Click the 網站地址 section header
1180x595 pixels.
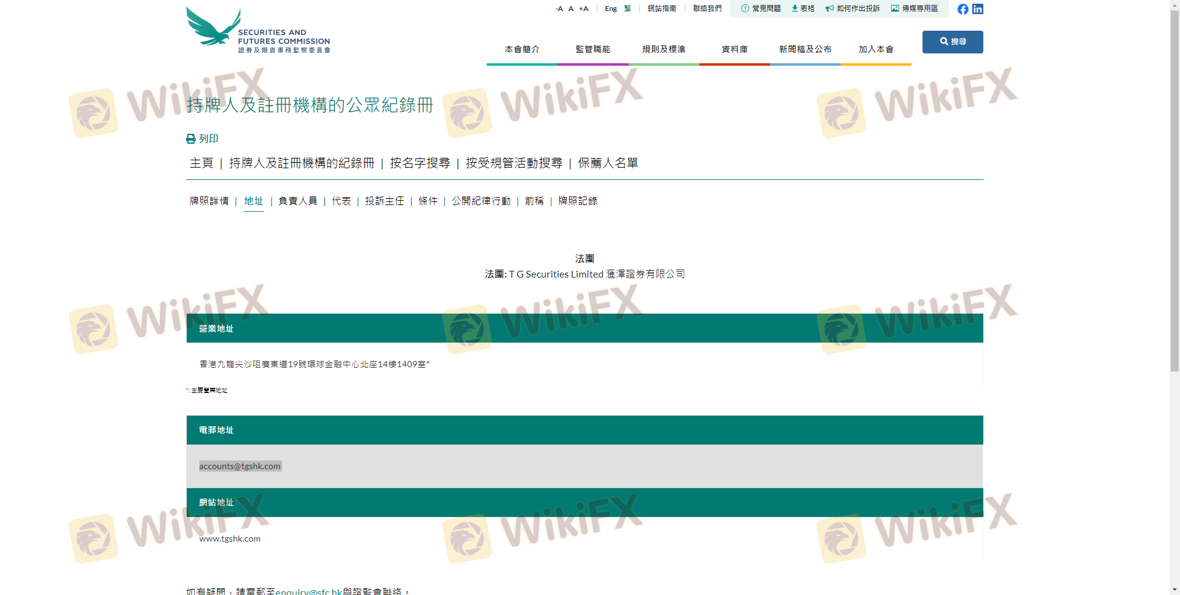584,502
